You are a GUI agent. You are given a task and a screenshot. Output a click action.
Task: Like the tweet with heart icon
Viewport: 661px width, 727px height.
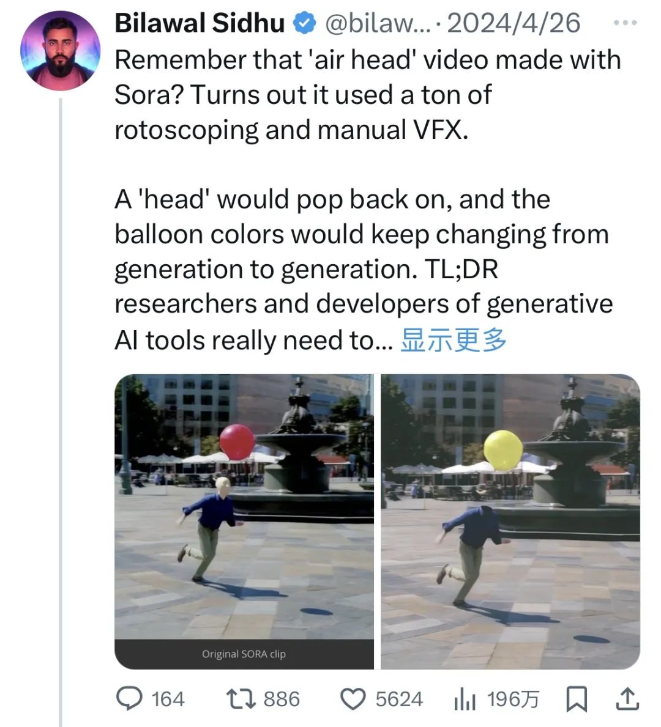tap(353, 699)
